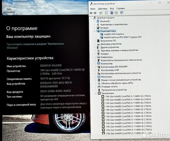Image resolution: width=170 pixels, height=141 pixels.
Task: Select the Очереди печати printer icon
Action: (x=99, y=87)
